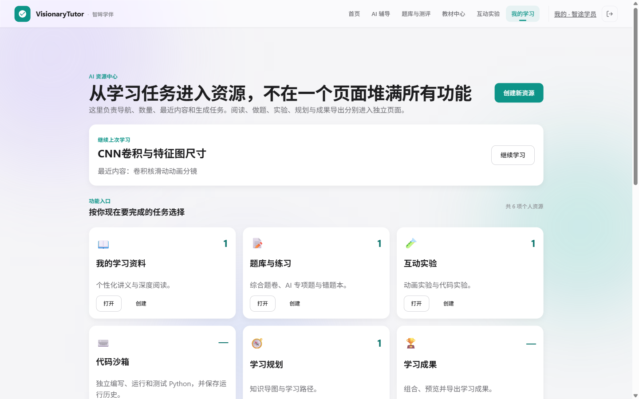Open 题库与测评 in the navigation bar
This screenshot has width=639, height=399.
[x=416, y=14]
